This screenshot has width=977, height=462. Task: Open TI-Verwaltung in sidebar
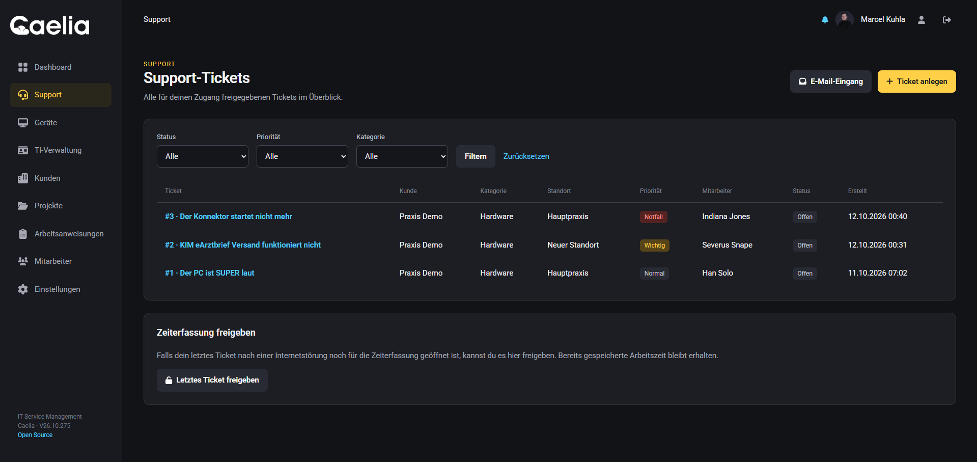(61, 150)
